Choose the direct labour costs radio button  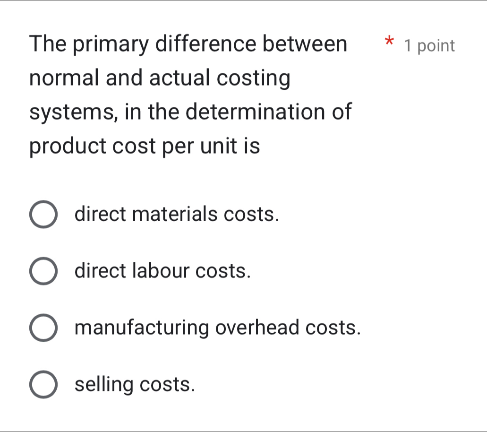pos(44,271)
